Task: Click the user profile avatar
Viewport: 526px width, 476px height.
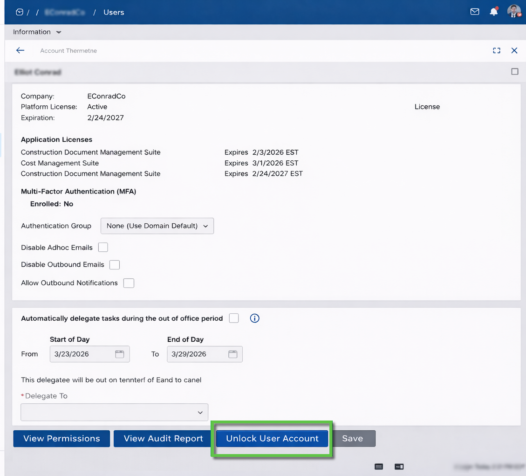Action: [x=514, y=12]
